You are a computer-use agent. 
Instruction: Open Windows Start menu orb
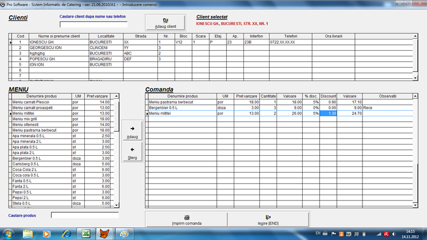[8, 234]
